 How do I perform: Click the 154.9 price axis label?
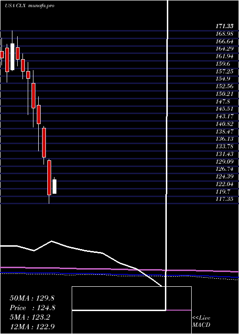(x=223, y=79)
